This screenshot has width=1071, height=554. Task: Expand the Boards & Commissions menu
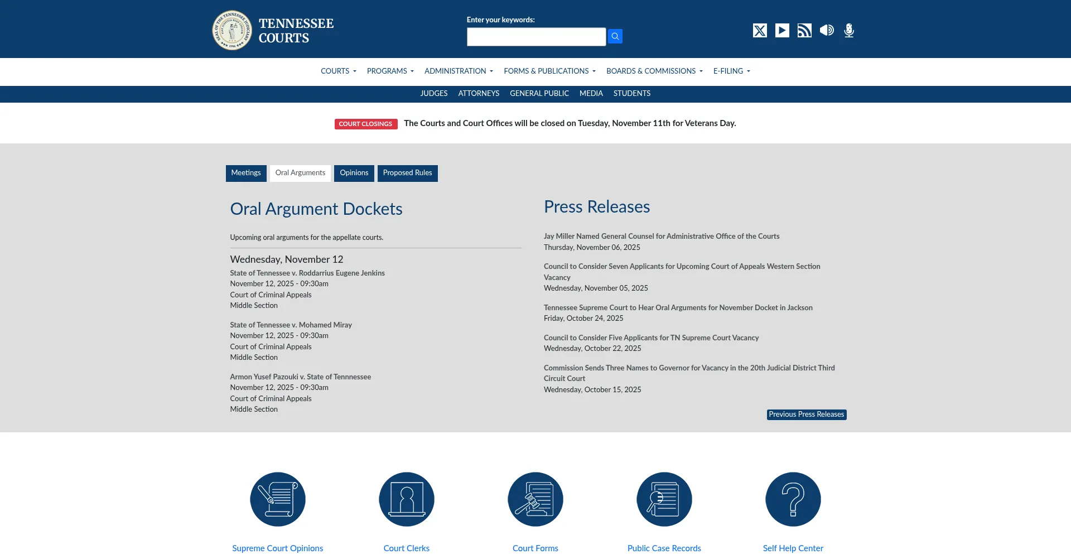(x=654, y=71)
